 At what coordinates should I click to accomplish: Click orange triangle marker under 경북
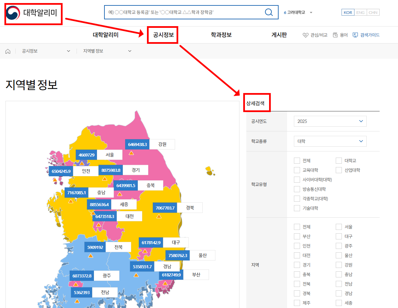point(159,216)
